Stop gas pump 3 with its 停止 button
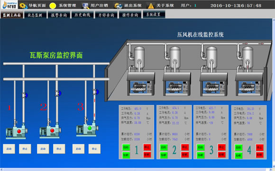 pos(94,149)
